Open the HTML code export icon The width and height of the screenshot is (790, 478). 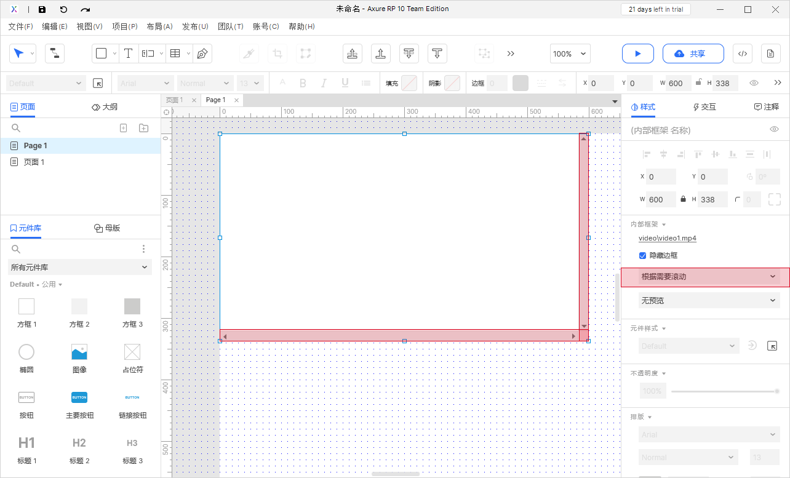coord(743,54)
